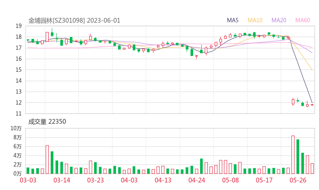The image size is (319, 190).
Task: Click the 6万 volume axis label
Action: pyautogui.click(x=18, y=146)
